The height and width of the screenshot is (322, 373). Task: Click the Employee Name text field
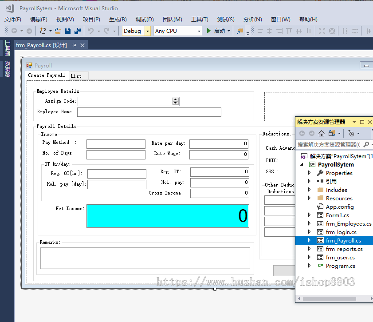149,112
